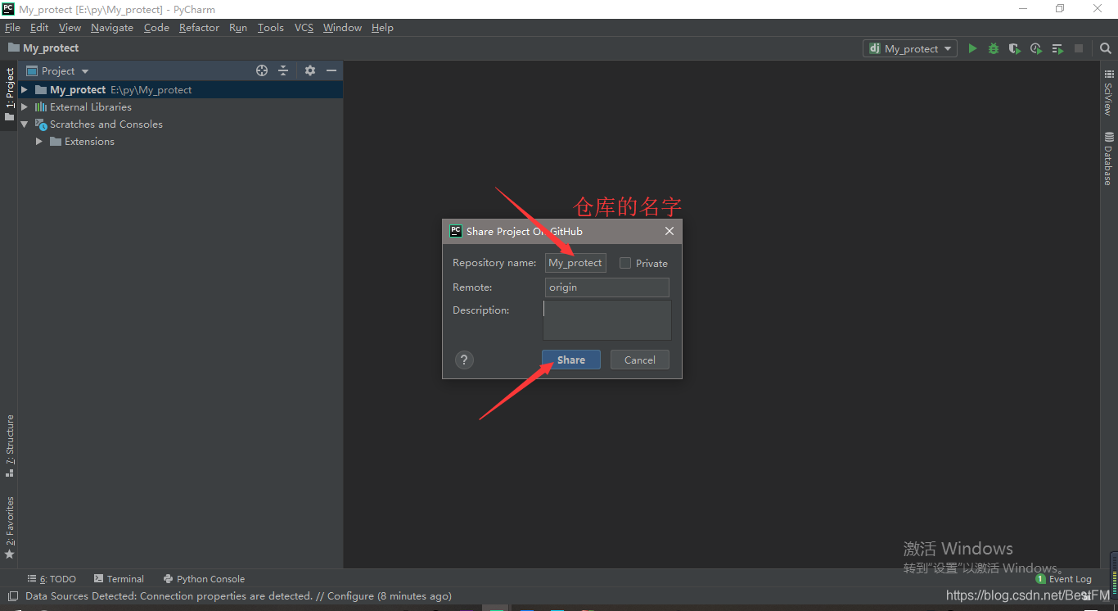Viewport: 1118px width, 611px height.
Task: Select the My_protect root tree row
Action: pos(179,90)
